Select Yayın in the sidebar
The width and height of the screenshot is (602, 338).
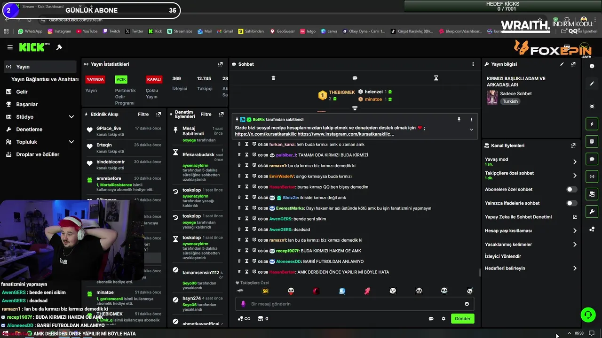[40, 67]
